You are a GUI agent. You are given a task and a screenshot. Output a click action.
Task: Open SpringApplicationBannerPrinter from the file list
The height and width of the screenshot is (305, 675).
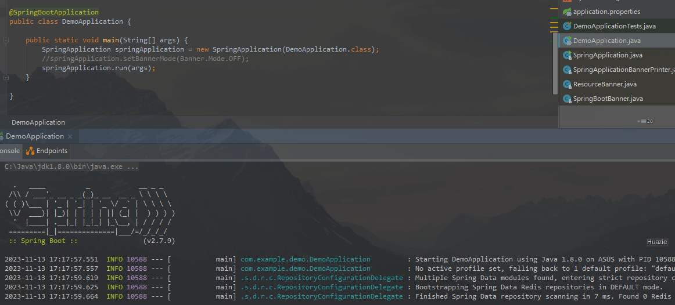(x=624, y=70)
